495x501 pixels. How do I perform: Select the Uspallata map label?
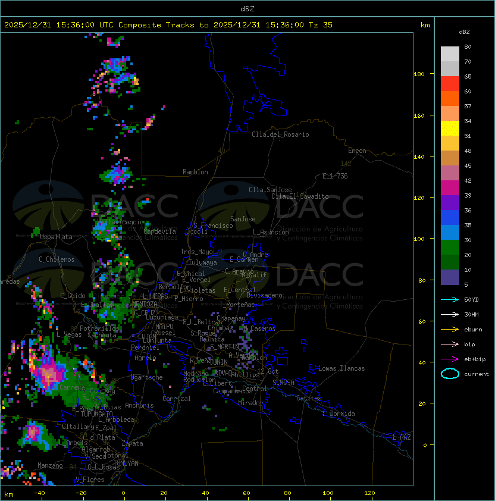56,237
